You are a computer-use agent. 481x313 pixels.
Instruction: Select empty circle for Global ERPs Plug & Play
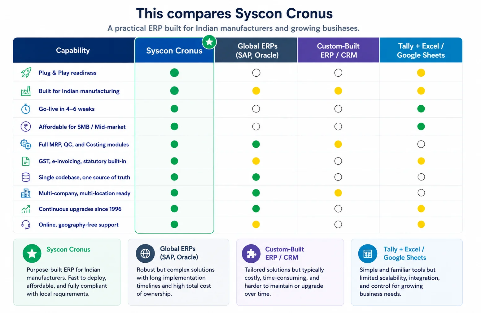click(x=256, y=73)
